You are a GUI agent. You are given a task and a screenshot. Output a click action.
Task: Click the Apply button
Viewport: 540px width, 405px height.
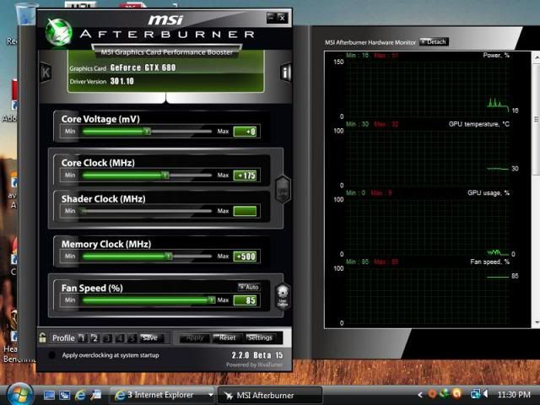195,337
